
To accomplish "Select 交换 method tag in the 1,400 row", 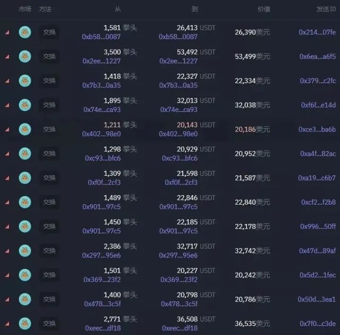I will point(49,300).
